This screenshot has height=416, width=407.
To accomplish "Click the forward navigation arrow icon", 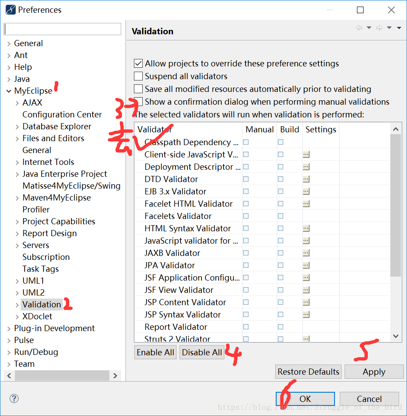I will 379,28.
